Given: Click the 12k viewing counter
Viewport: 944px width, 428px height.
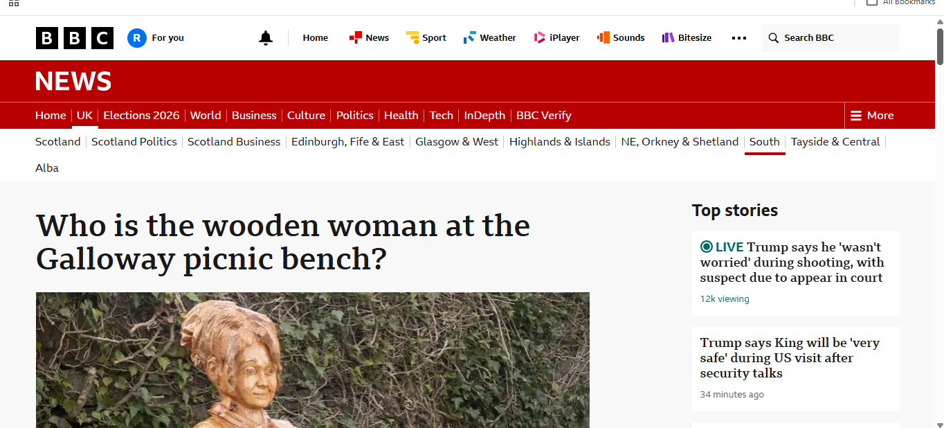Looking at the screenshot, I should click(724, 298).
